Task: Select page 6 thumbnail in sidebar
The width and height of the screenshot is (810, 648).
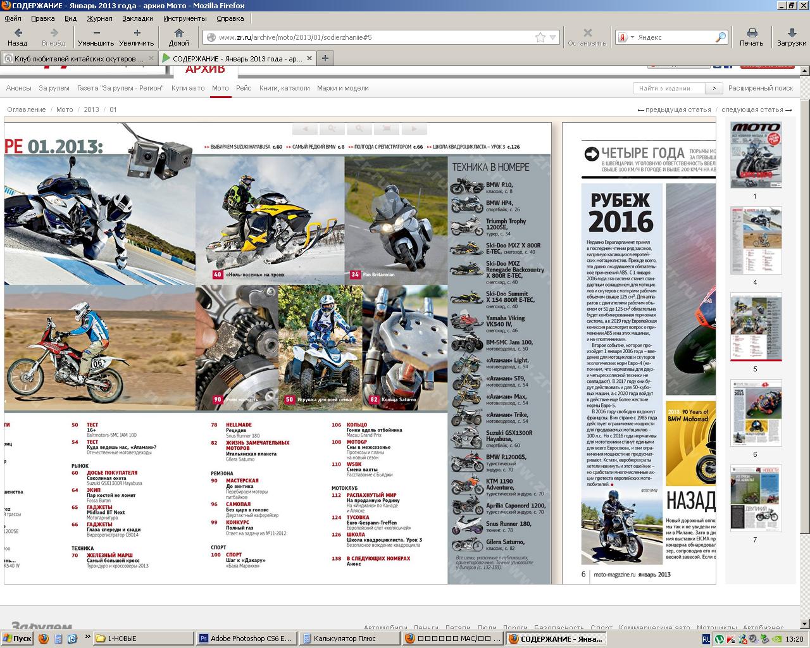Action: point(755,414)
